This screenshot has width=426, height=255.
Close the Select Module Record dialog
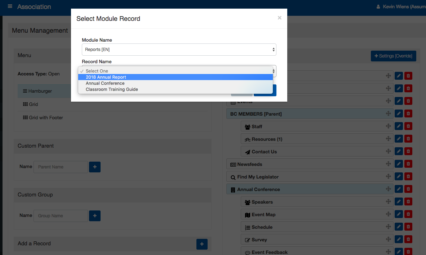click(280, 18)
